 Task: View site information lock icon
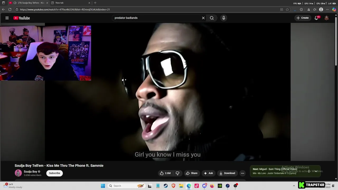17,9
